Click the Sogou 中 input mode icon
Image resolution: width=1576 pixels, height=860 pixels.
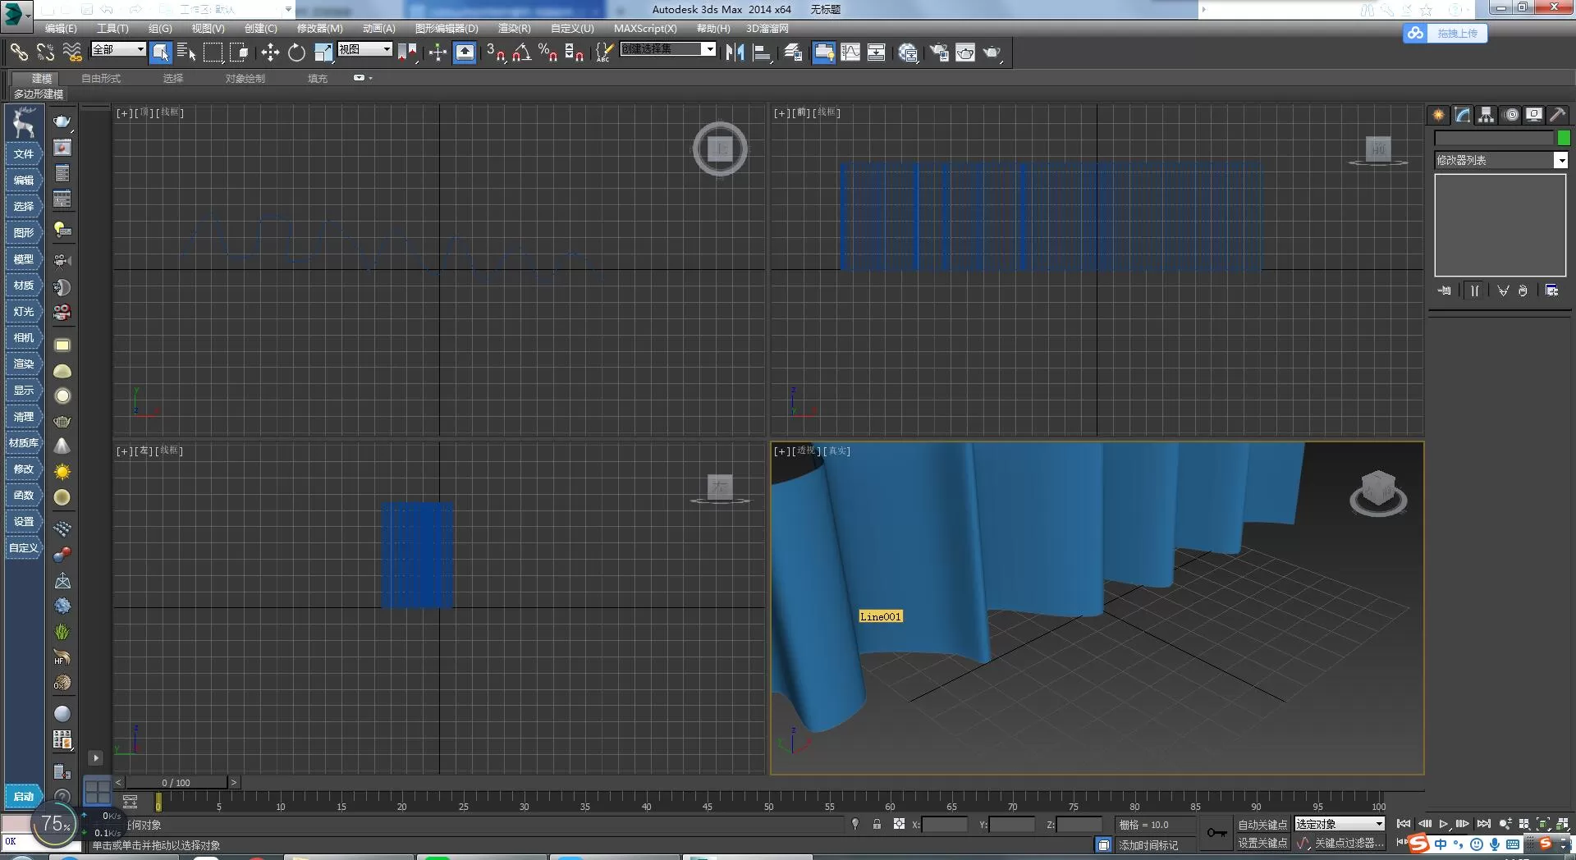(1441, 844)
